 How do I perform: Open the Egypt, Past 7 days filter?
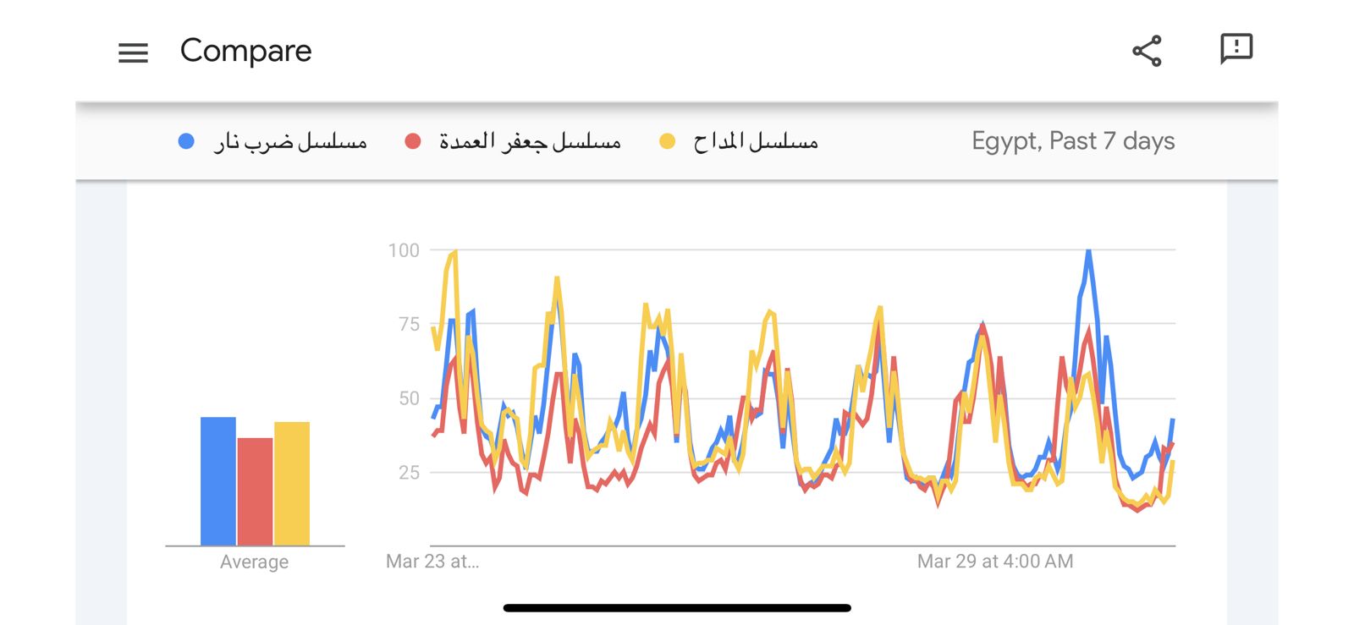tap(1072, 141)
